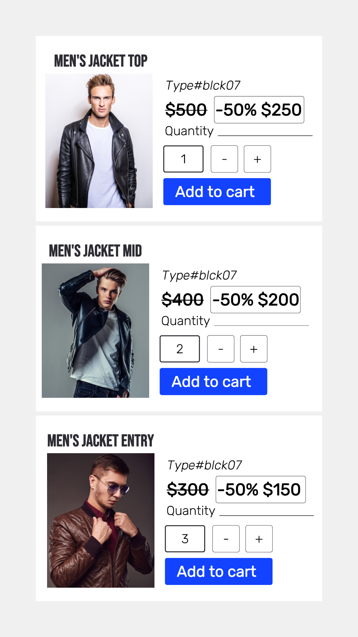Screen dimensions: 358x637
Task: Add Men's Jacket Mid to cart
Action: click(x=213, y=382)
